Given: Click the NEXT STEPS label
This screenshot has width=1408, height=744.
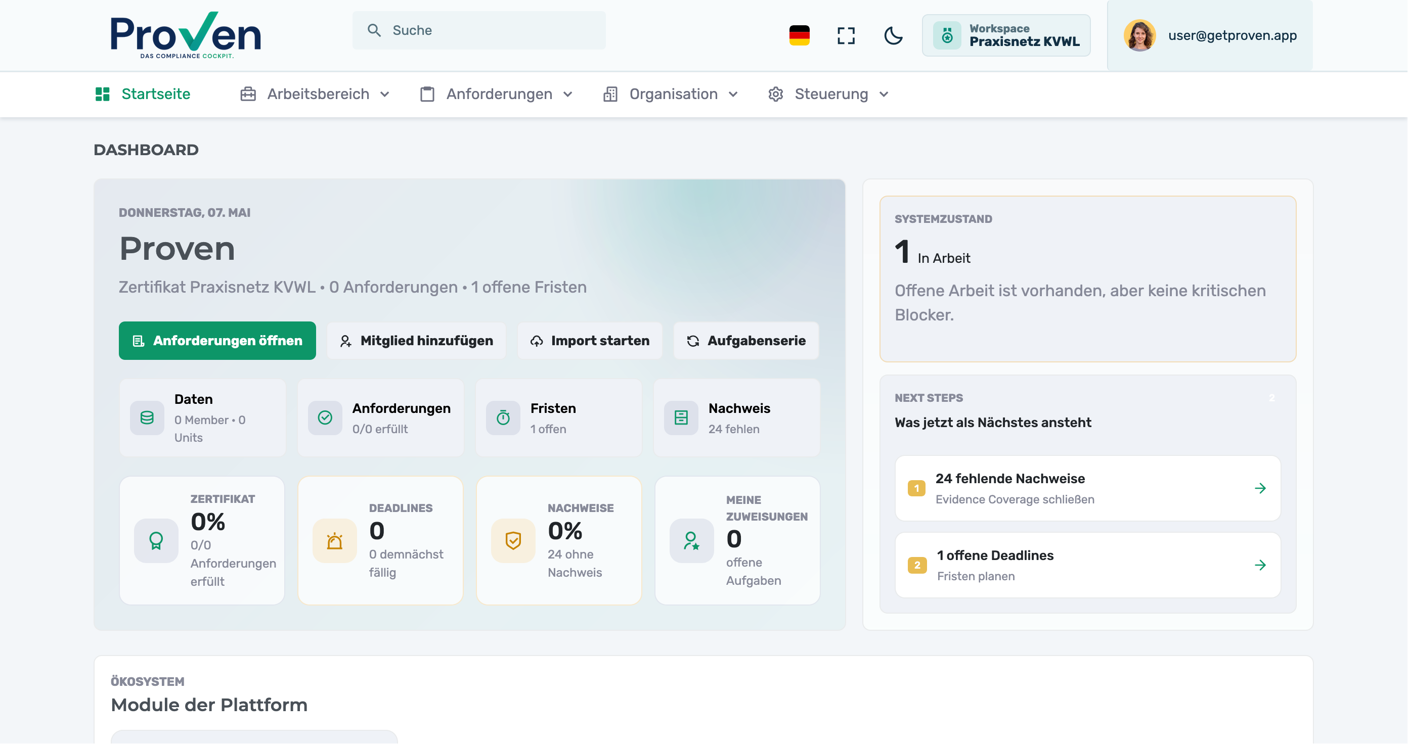Looking at the screenshot, I should click(929, 398).
